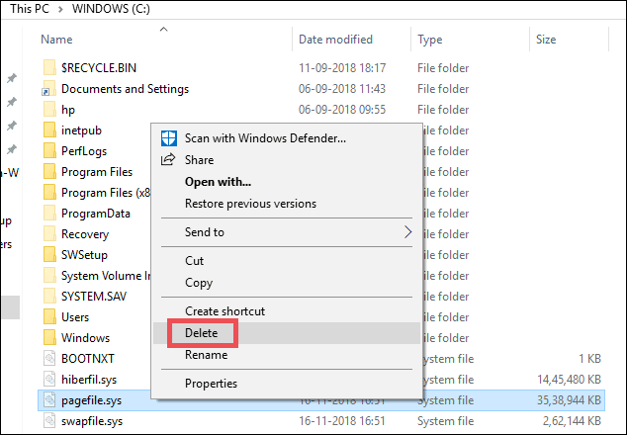This screenshot has width=627, height=435.
Task: Select the swapfile.sys file icon
Action: click(x=49, y=420)
